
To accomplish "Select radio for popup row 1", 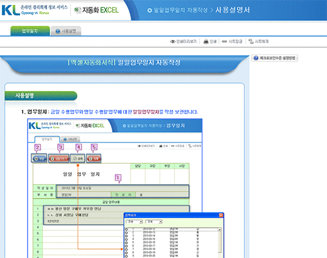I will pyautogui.click(x=126, y=229).
